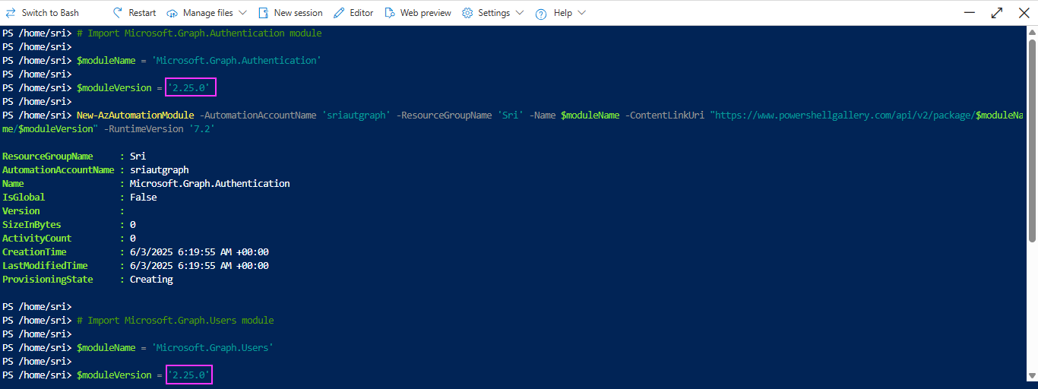The width and height of the screenshot is (1038, 389).
Task: Minimize the Cloud Shell pane
Action: coord(969,13)
